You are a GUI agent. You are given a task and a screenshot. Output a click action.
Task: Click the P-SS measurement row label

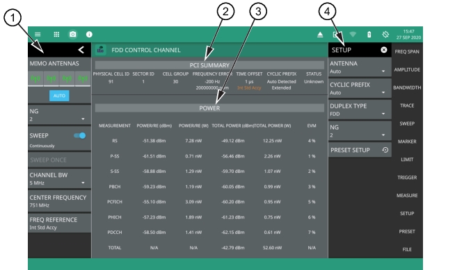click(x=115, y=156)
